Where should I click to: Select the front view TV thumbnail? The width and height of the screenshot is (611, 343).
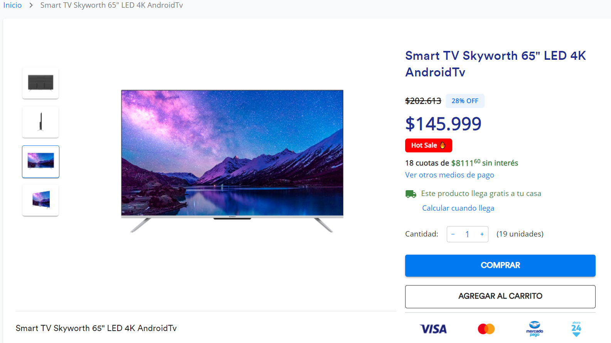40,161
